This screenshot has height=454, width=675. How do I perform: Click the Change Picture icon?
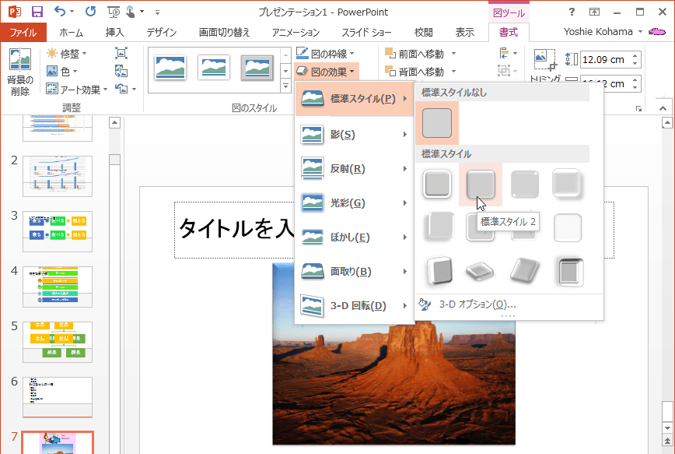pyautogui.click(x=121, y=71)
